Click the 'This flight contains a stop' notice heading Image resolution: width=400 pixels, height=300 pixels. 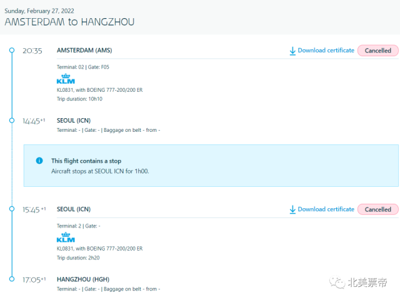tap(86, 161)
